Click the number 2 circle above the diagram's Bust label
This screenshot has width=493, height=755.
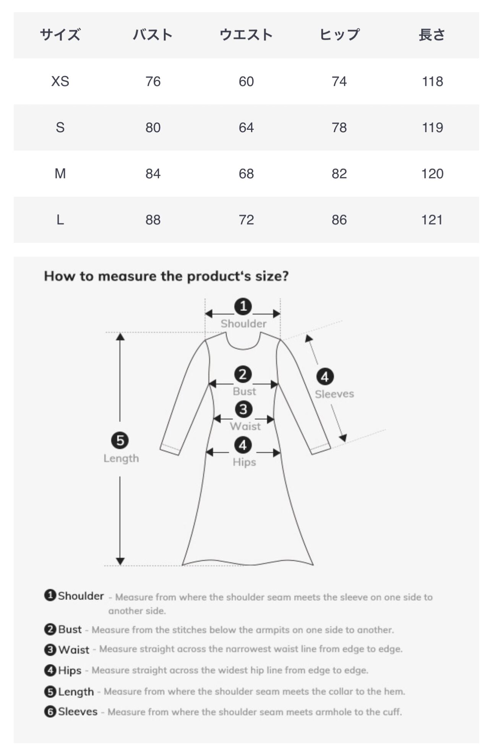[x=243, y=374]
